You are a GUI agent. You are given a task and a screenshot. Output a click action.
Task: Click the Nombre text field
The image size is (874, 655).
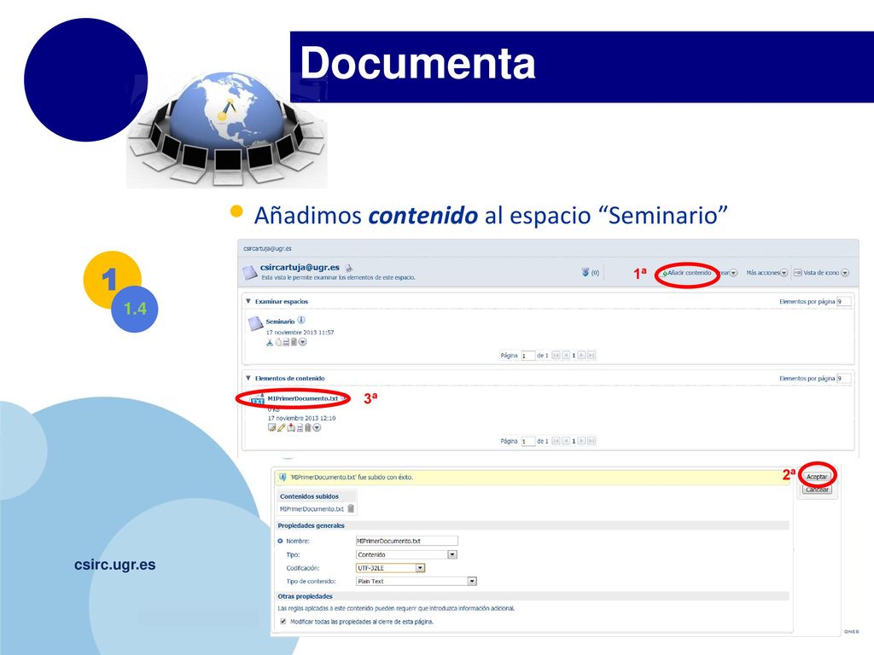(x=407, y=541)
